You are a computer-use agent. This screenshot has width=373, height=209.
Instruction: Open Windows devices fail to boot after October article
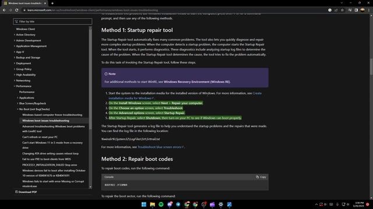54,173
